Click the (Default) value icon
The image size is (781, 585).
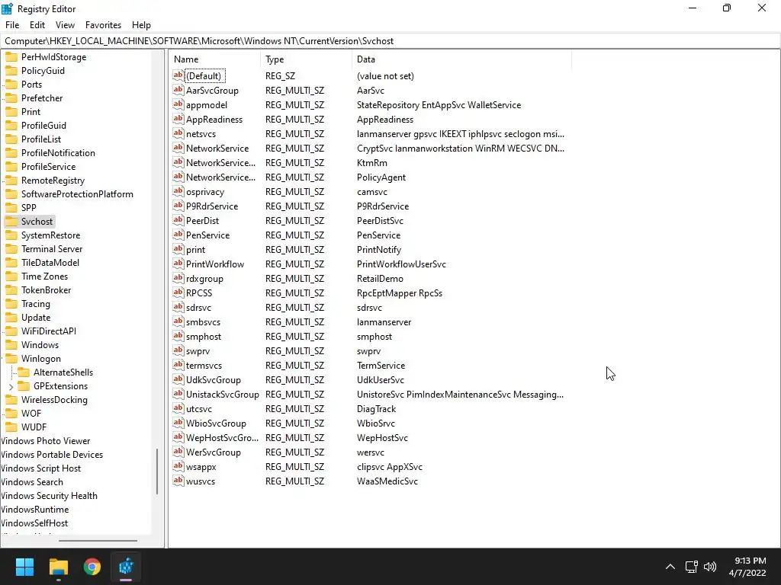point(178,75)
